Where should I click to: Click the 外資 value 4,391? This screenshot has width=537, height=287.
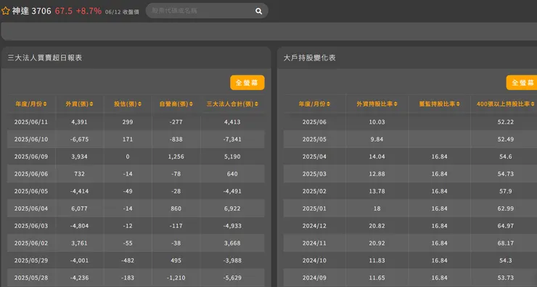pyautogui.click(x=79, y=122)
